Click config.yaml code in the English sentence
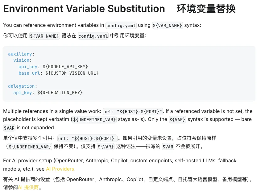The image size is (257, 195). 121,25
